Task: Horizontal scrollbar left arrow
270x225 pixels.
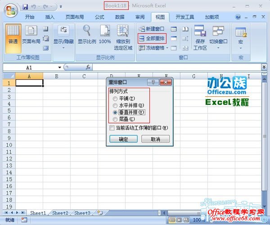Action: 164,213
